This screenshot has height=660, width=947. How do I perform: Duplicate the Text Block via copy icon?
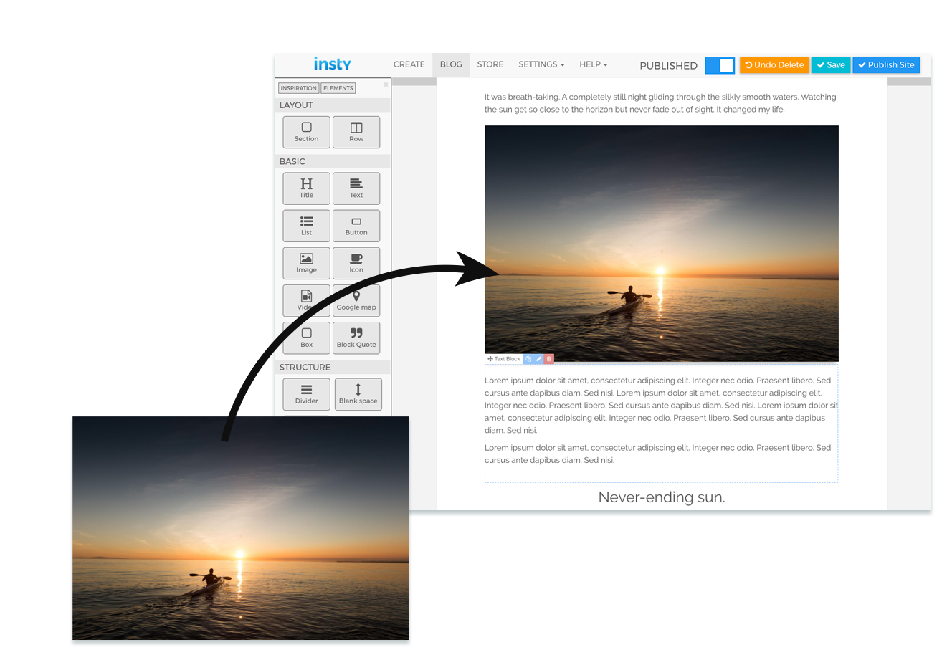(x=528, y=359)
